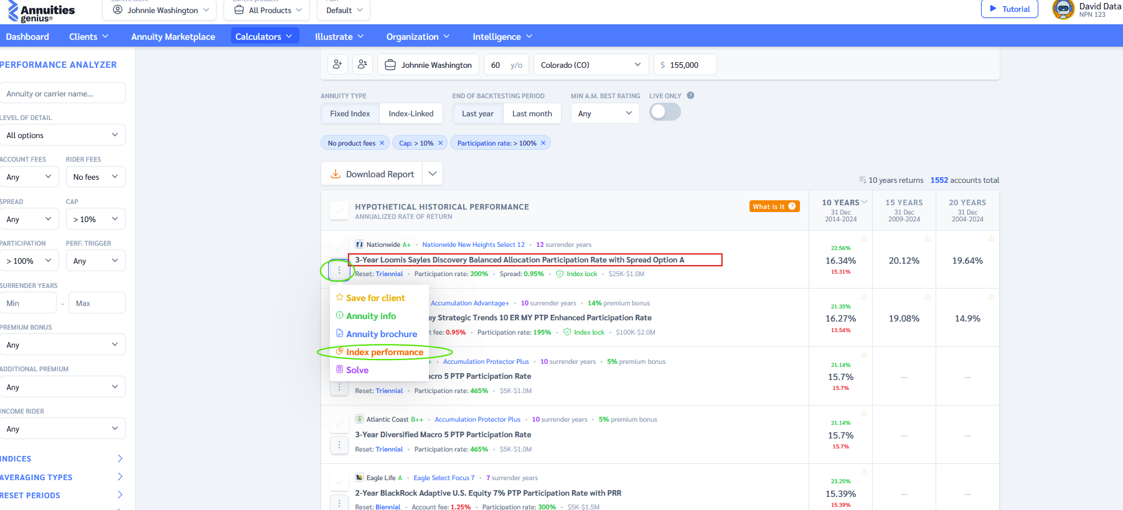The image size is (1123, 510).
Task: Click the premium amount 155,000 field
Action: click(x=685, y=65)
